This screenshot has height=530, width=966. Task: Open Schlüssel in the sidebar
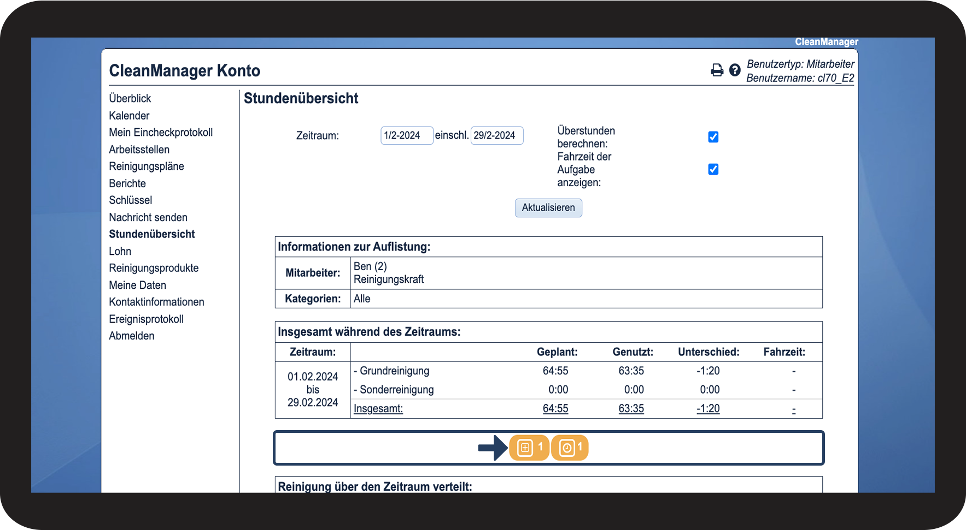pyautogui.click(x=131, y=200)
